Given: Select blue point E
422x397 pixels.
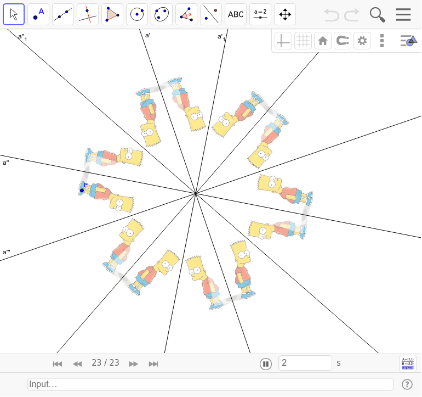Looking at the screenshot, I should (82, 191).
